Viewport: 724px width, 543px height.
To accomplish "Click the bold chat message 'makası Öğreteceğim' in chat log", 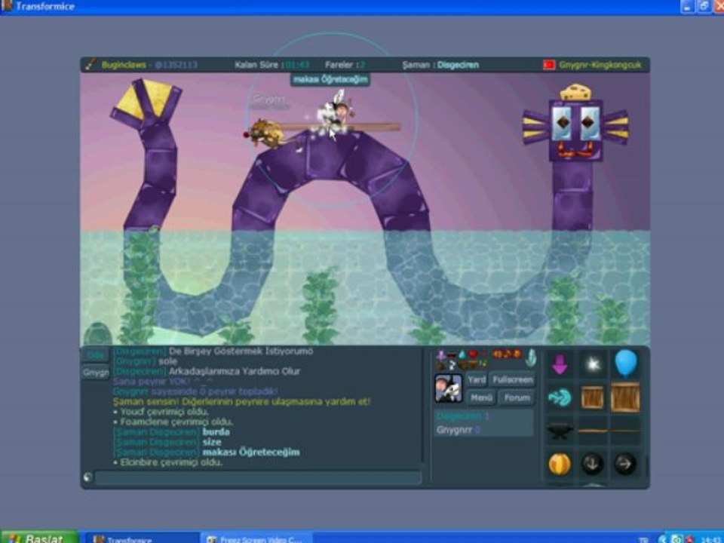I will click(251, 452).
